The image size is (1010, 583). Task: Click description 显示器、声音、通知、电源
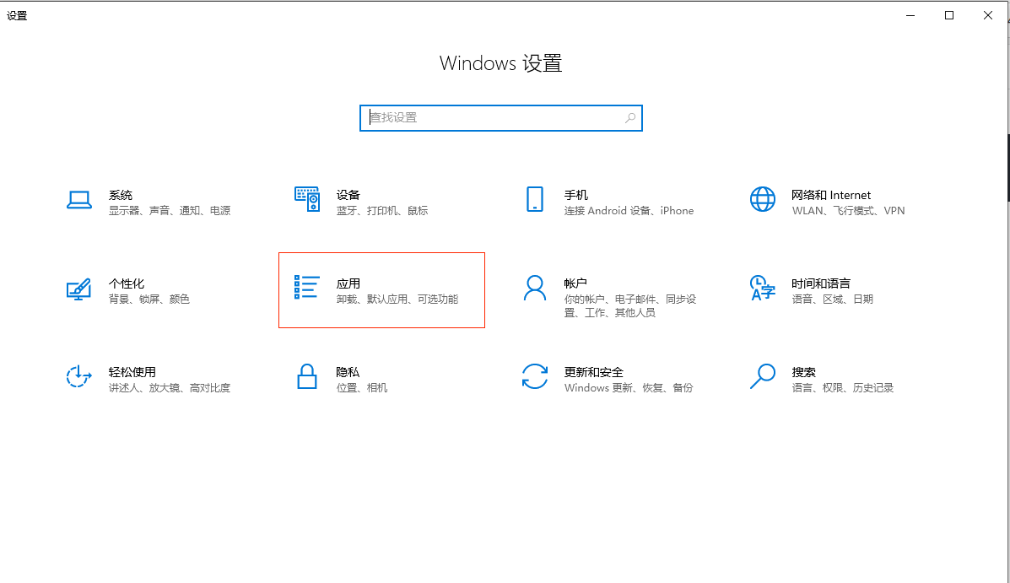pos(170,211)
